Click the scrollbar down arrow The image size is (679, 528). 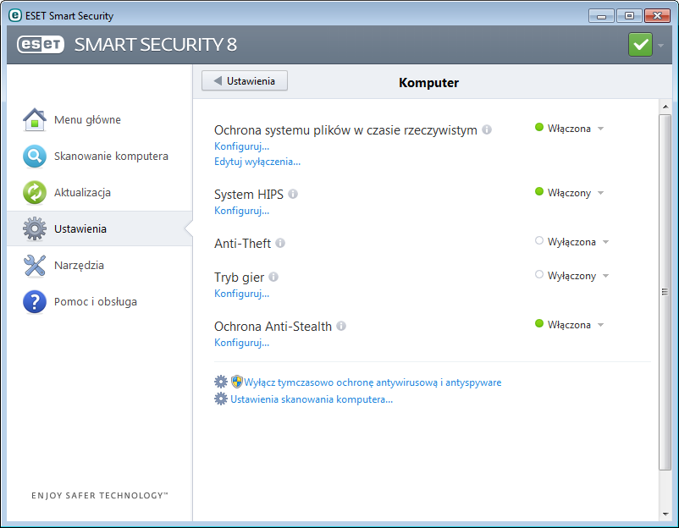pos(665,514)
